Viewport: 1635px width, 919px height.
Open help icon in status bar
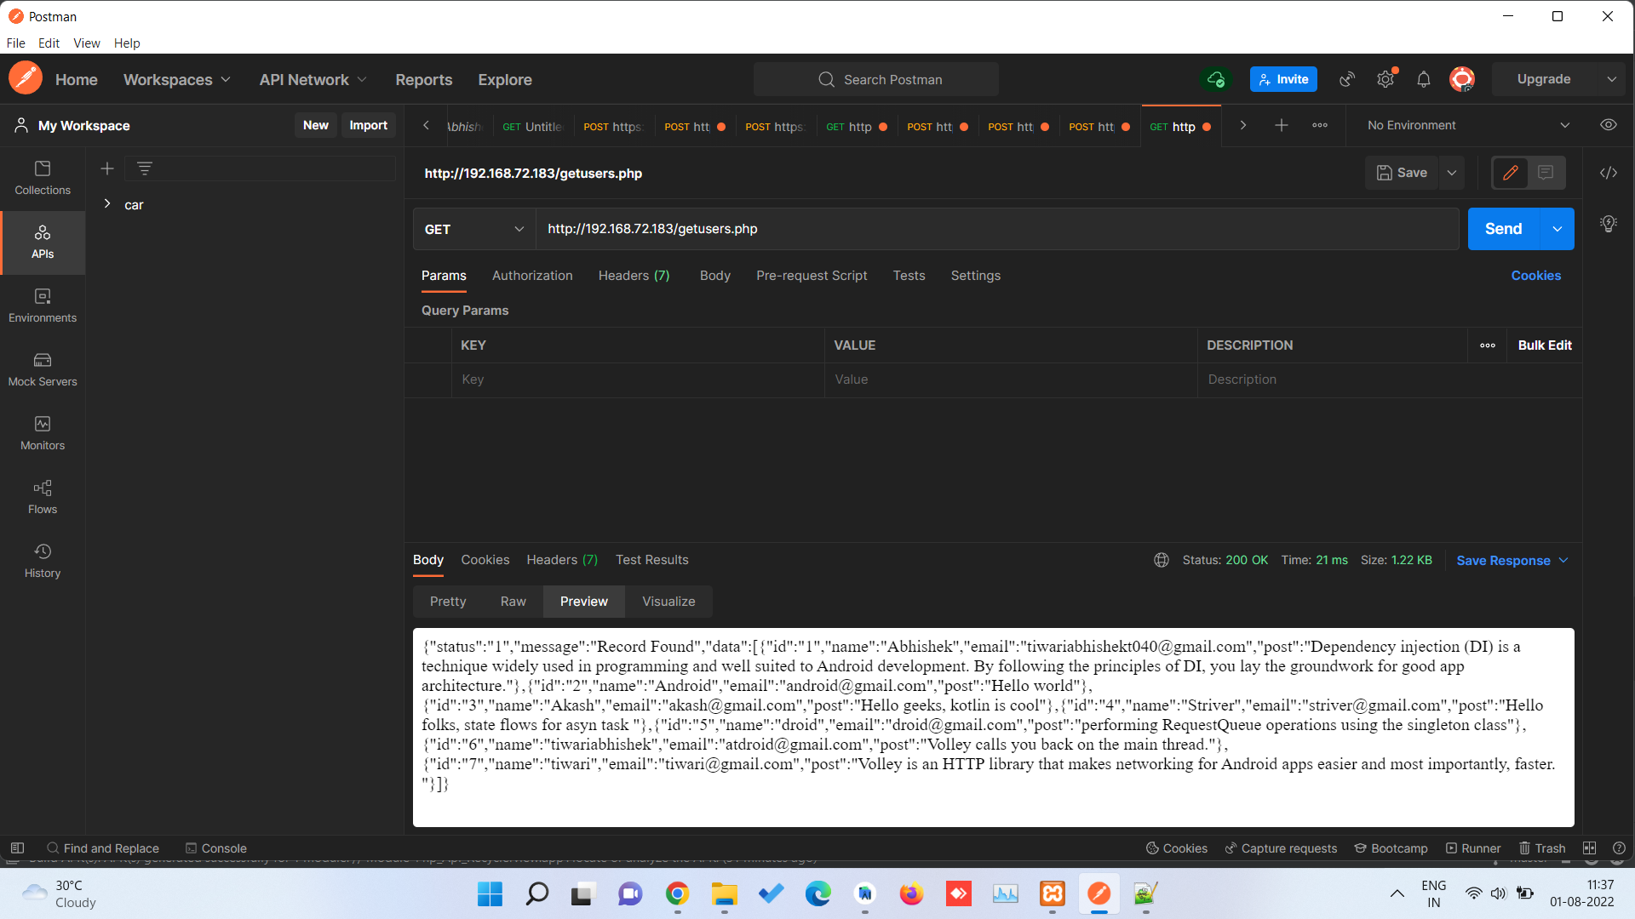point(1620,848)
